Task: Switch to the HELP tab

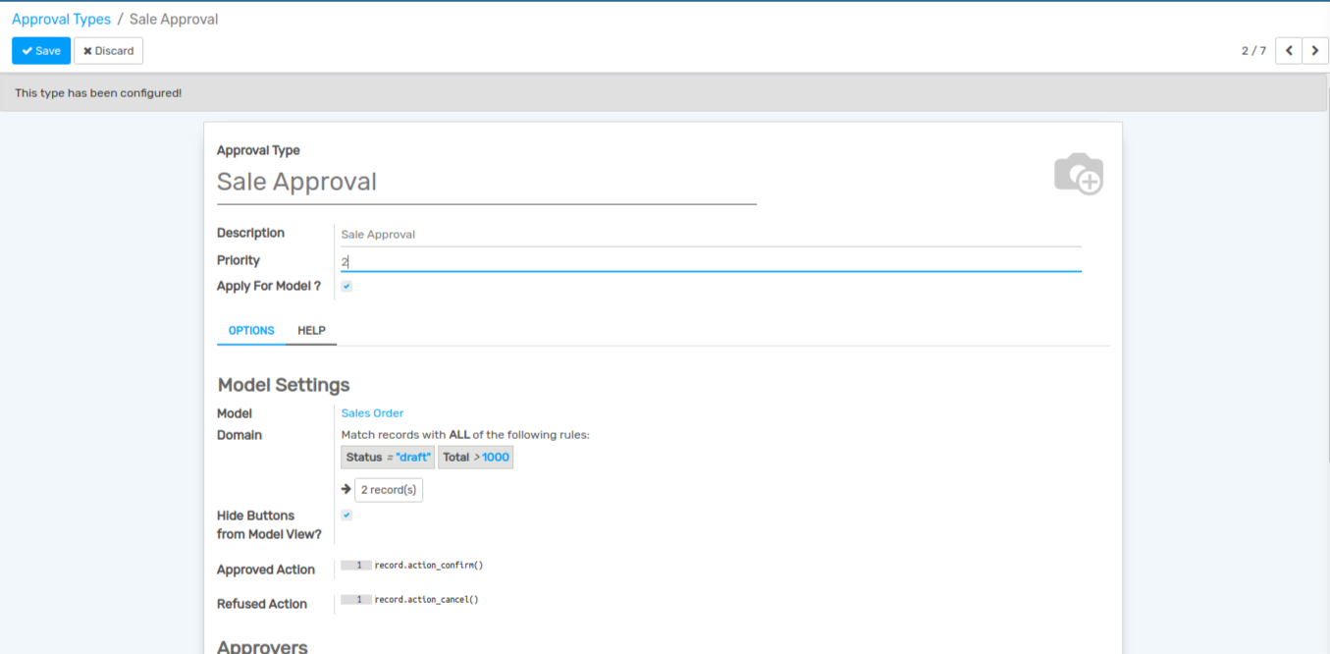Action: [311, 331]
